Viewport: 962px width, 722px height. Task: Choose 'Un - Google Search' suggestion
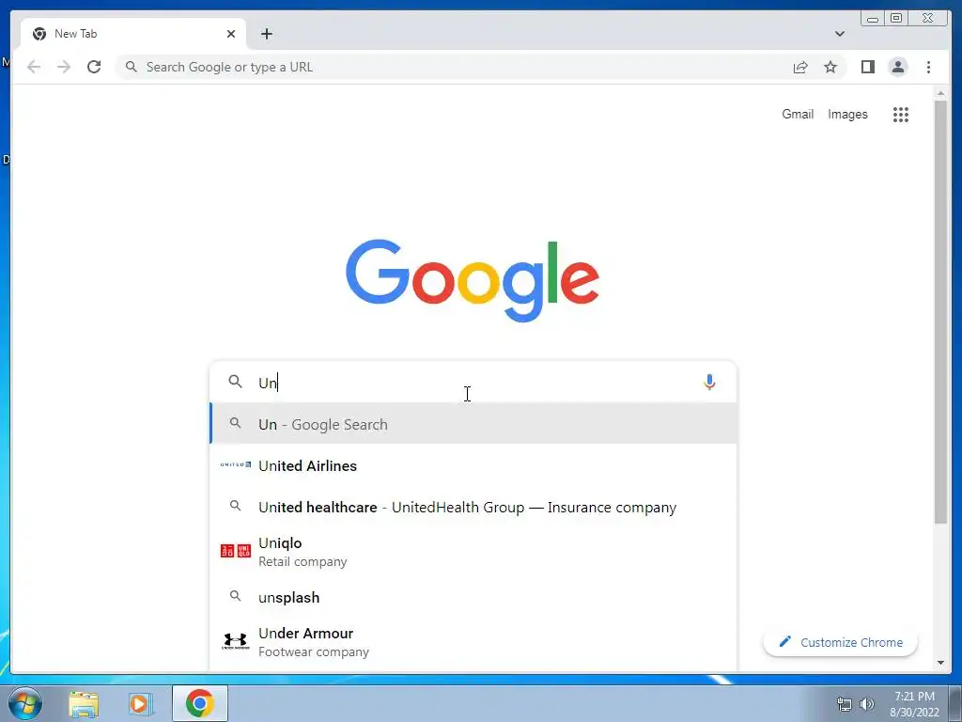[473, 424]
